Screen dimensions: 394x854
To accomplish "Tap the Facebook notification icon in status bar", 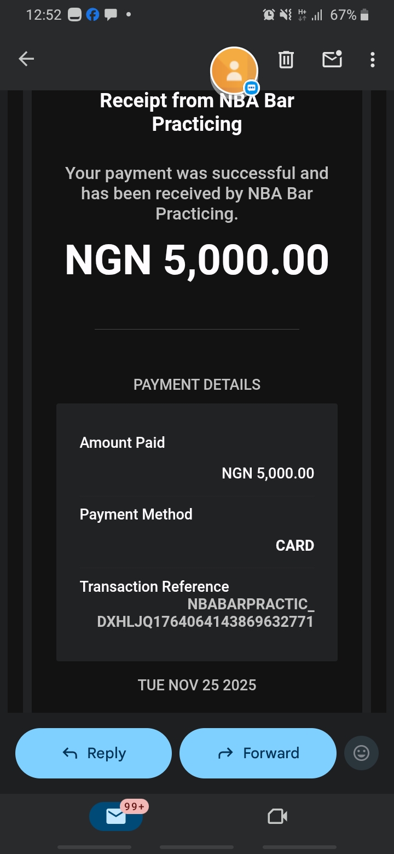I will pos(93,15).
